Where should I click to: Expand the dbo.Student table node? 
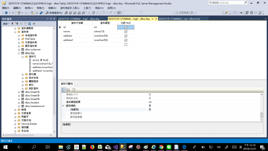pyautogui.click(x=19, y=103)
